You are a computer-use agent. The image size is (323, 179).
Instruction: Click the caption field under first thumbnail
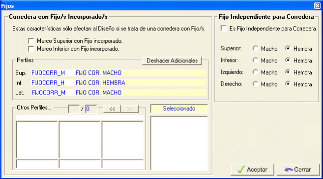tap(37, 164)
